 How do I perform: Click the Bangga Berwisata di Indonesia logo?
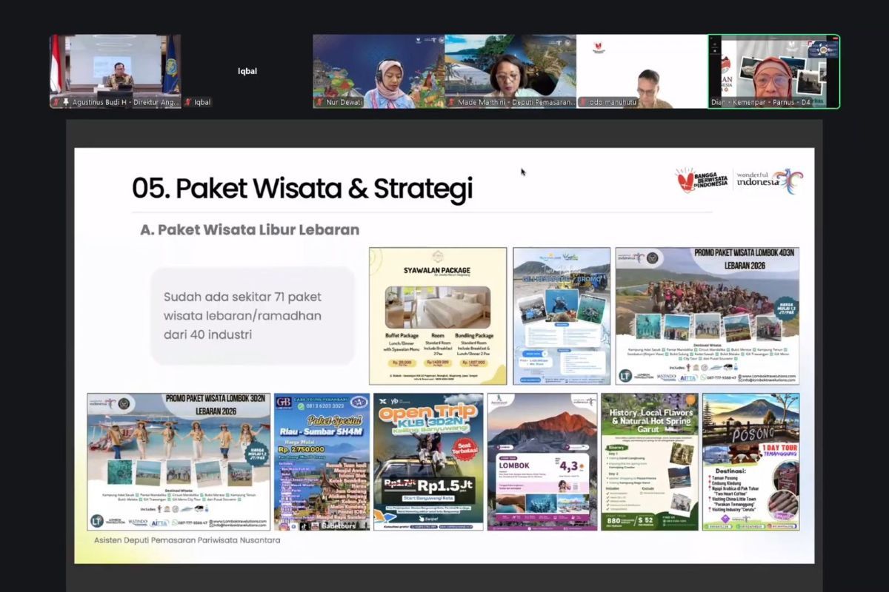pos(701,181)
